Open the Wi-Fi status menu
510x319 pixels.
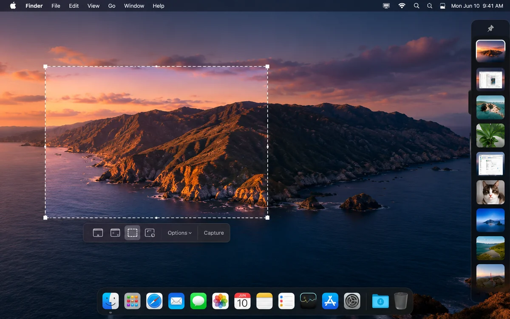(x=402, y=6)
